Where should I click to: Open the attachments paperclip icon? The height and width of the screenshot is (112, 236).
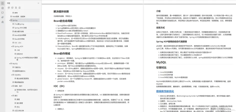3,17
